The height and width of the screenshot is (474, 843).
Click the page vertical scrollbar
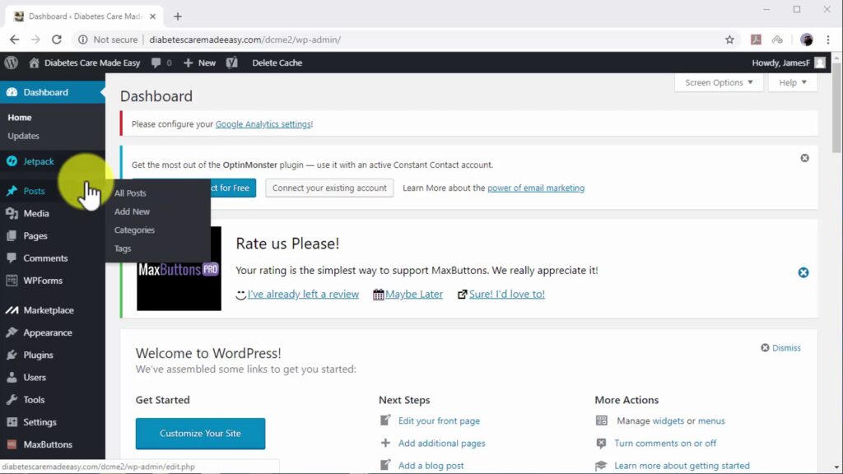click(836, 108)
